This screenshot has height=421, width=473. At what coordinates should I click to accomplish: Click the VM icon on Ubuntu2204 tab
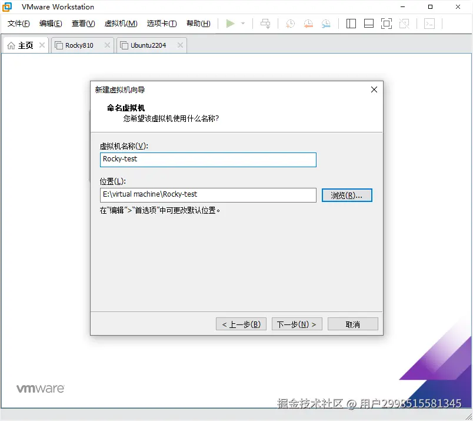tap(124, 45)
